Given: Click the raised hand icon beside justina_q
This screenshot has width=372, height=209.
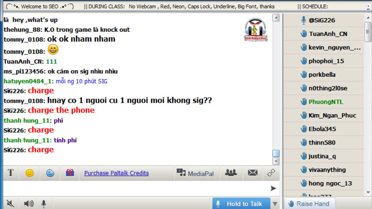Looking at the screenshot, I should click(304, 156).
